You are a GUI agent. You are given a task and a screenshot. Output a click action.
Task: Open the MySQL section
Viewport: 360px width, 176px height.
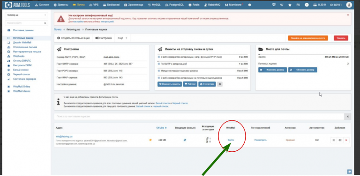[154, 5]
